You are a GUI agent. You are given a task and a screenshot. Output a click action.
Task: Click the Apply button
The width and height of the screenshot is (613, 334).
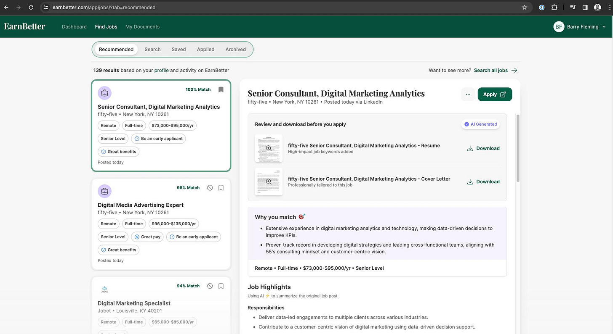pyautogui.click(x=495, y=95)
